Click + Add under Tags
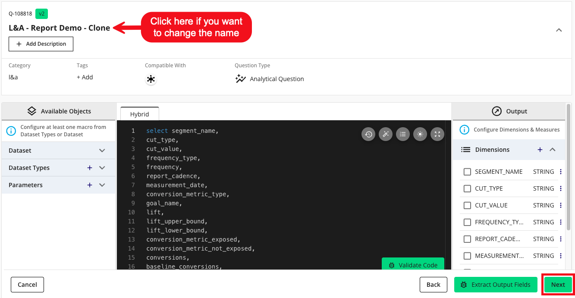The image size is (575, 298). (85, 77)
